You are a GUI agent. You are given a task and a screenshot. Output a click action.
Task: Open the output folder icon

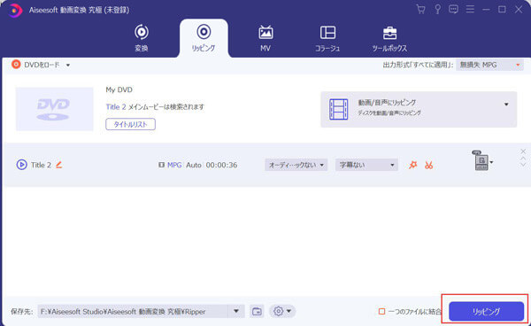pyautogui.click(x=257, y=311)
